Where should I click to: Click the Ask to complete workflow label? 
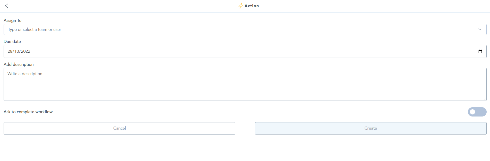pos(28,112)
